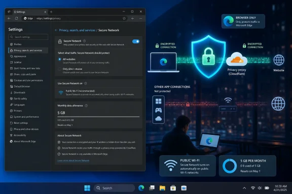Click the BROWSER ONLY Edge logo card
Screen dimensions: 292x194
pos(243,21)
